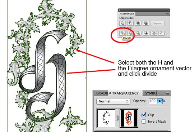The width and height of the screenshot is (194, 132).
Task: Open the Pathfinder panel options menu
Action: click(x=167, y=14)
